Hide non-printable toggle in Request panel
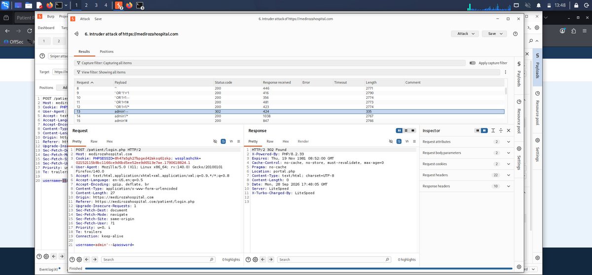This screenshot has width=592, height=275. [216, 141]
